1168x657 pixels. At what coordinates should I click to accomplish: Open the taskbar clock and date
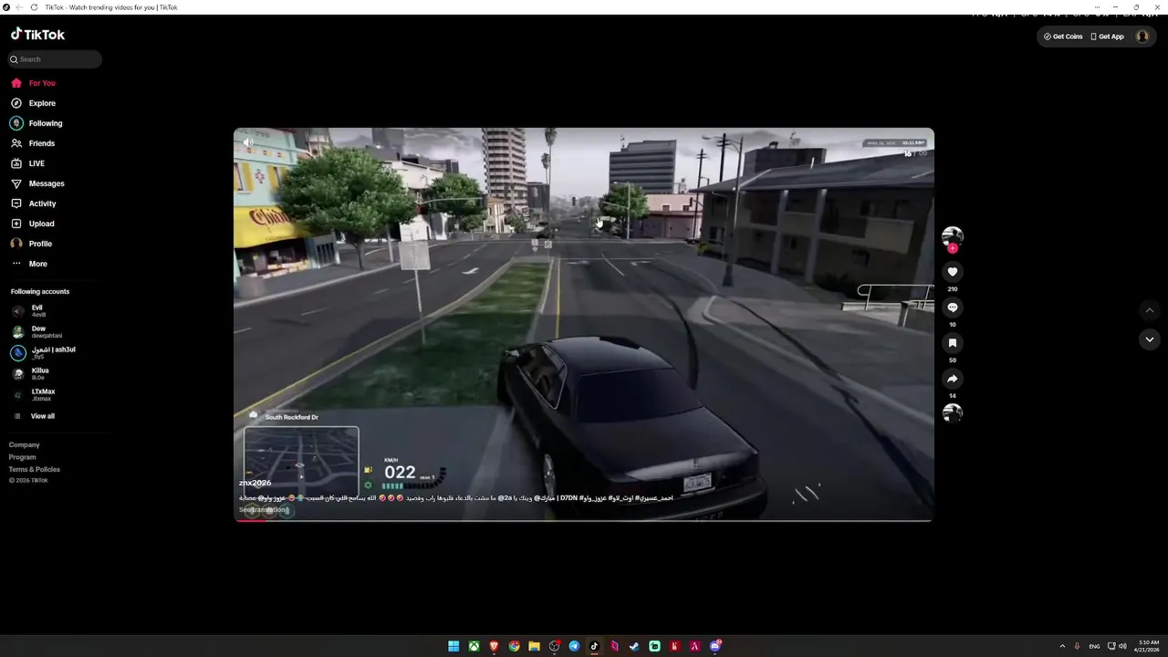pos(1148,646)
